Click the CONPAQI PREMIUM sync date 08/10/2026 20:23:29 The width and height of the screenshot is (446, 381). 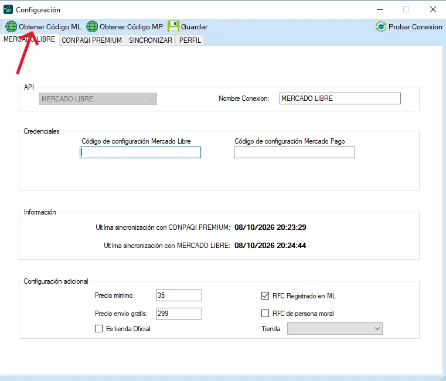pyautogui.click(x=270, y=227)
